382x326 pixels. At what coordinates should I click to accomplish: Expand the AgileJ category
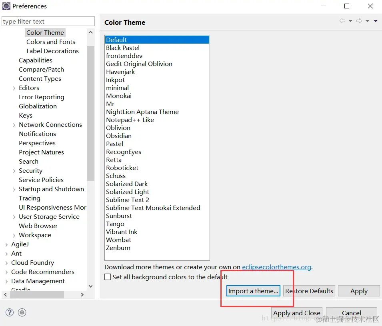pos(6,245)
